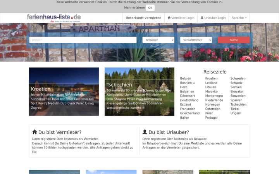Select Königsgrätz in the Tschechien card
This screenshot has width=279, height=174.
tap(115, 95)
